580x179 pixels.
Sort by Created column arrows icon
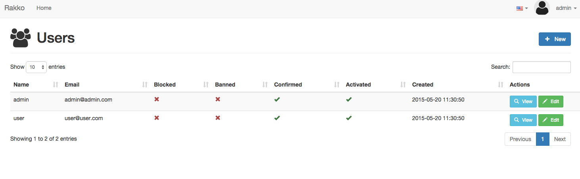tap(501, 85)
